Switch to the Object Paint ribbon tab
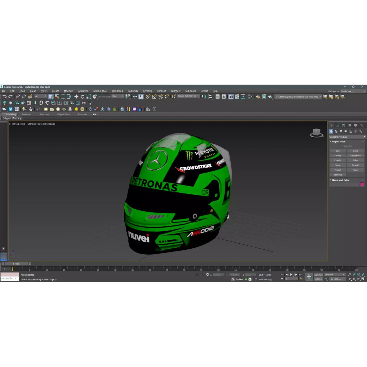367x367 pixels. point(64,115)
